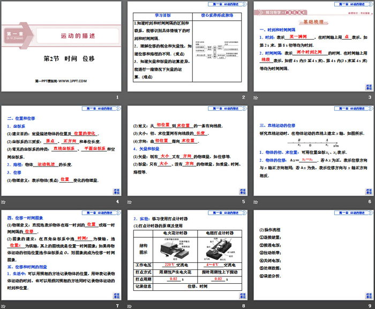
Task: Click the animation star icon under slide 4
Action: tap(3, 201)
